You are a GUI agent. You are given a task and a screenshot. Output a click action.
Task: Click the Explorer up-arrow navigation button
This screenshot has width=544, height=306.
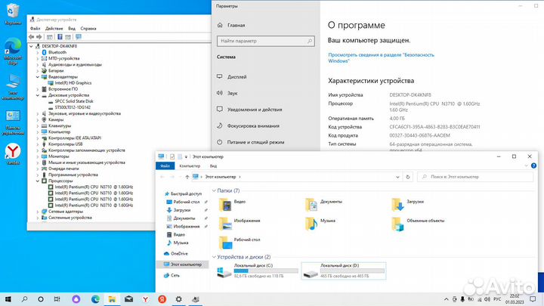[187, 176]
